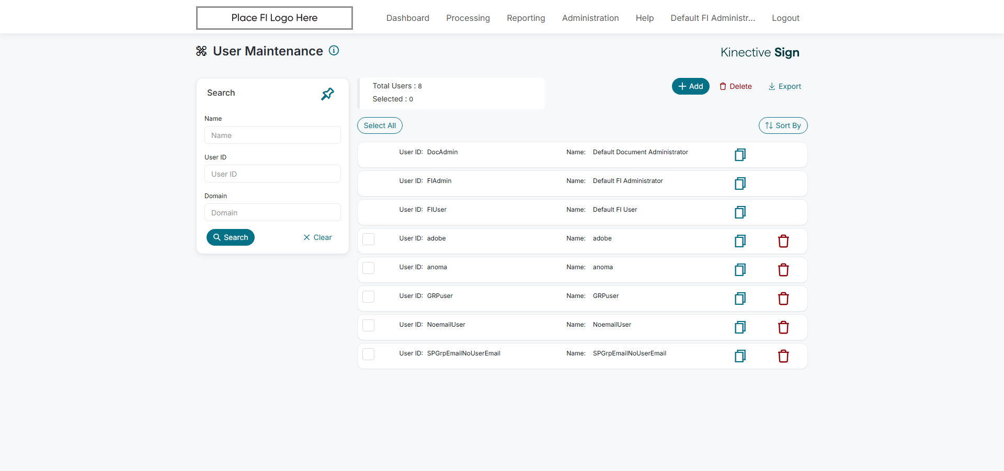The width and height of the screenshot is (1004, 471).
Task: Copy the DocAdmin user
Action: pos(740,155)
